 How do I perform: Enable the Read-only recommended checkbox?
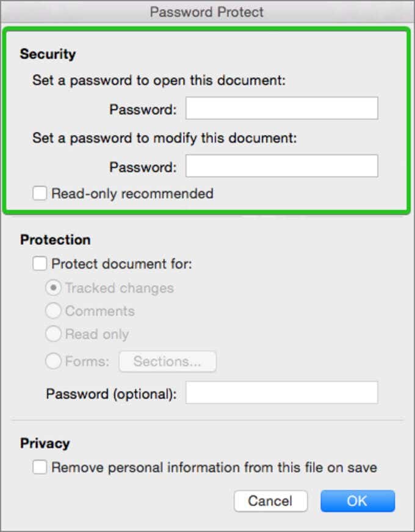click(x=40, y=194)
